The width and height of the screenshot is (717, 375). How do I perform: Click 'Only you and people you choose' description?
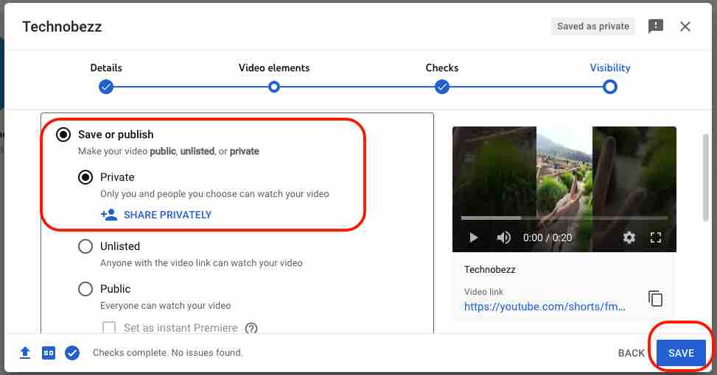tap(214, 194)
